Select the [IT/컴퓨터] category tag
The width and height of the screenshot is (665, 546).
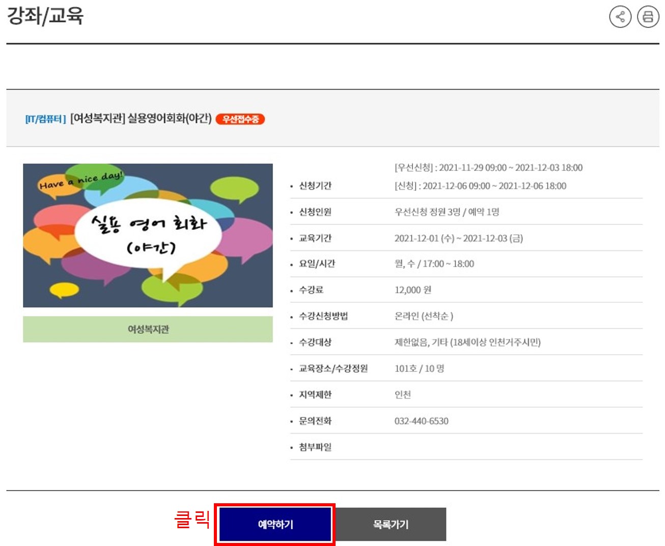(x=45, y=119)
